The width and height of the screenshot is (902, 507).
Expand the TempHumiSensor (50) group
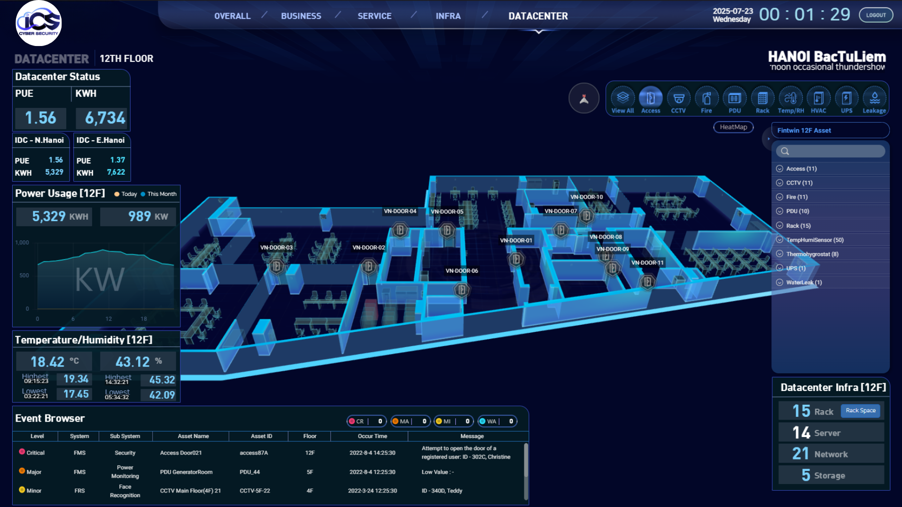pyautogui.click(x=814, y=240)
